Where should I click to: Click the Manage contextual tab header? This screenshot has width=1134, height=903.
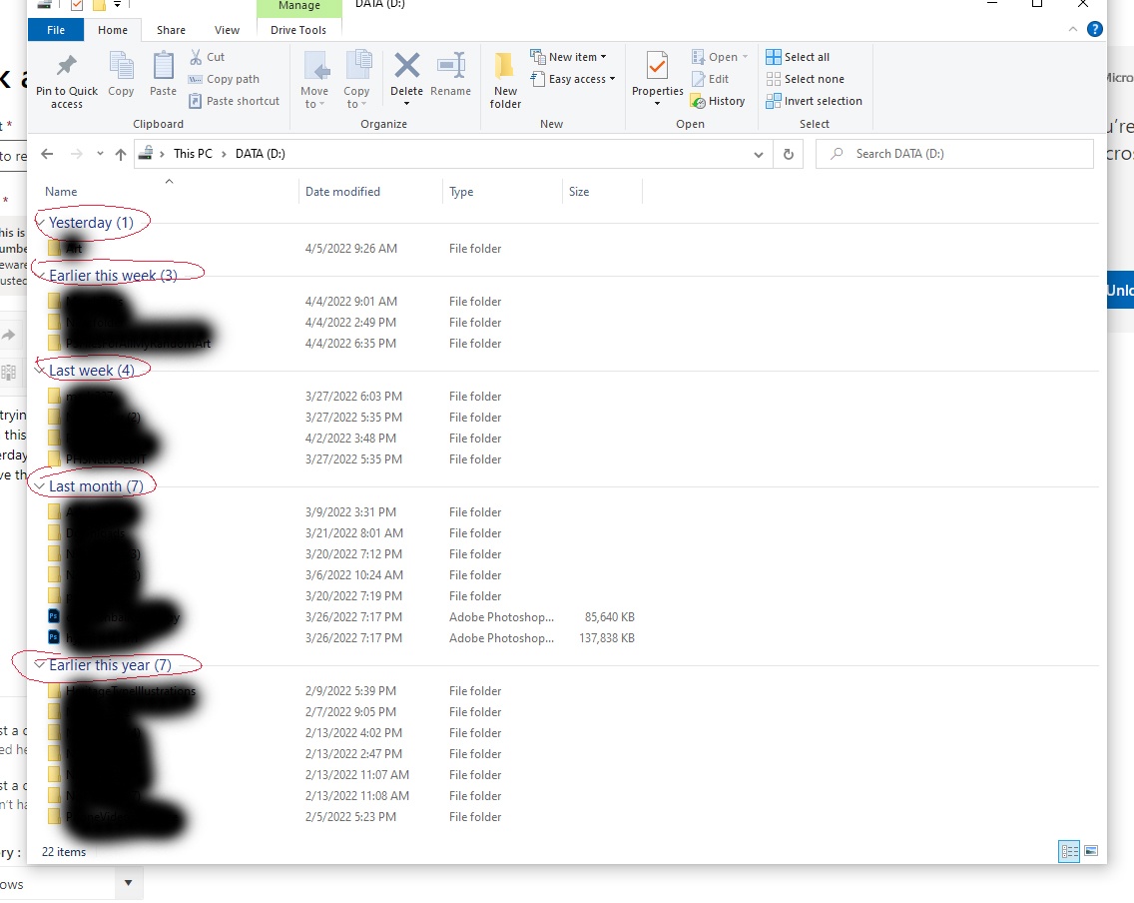[x=298, y=7]
